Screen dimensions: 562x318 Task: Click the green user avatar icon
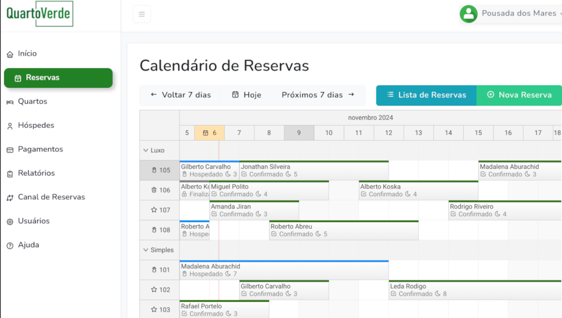pyautogui.click(x=468, y=14)
